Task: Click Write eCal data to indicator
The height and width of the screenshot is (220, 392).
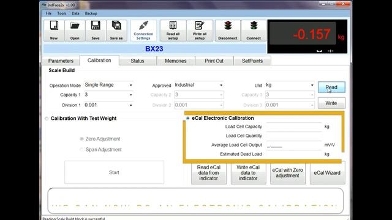Action: pos(248,173)
